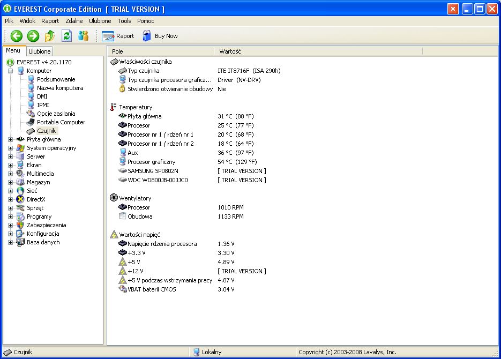Viewport: 501px width, 359px height.
Task: Open the Ulubione menu in menu bar
Action: click(x=100, y=21)
